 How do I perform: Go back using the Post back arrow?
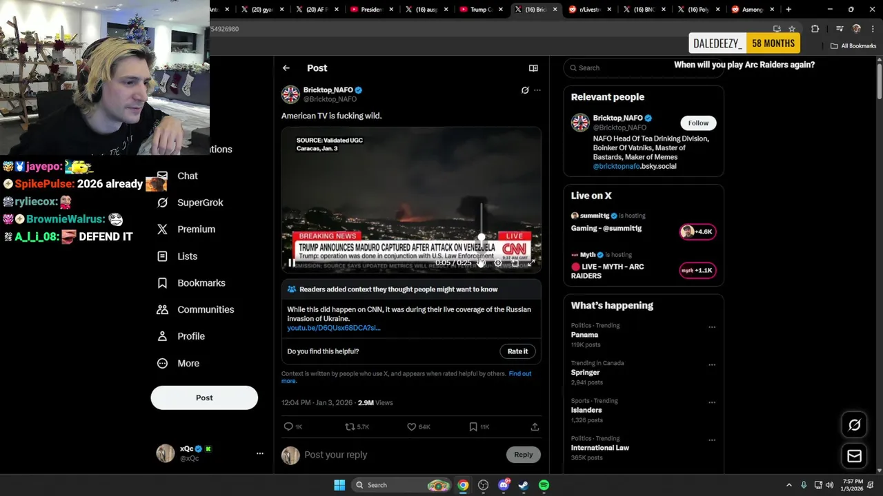pyautogui.click(x=286, y=68)
